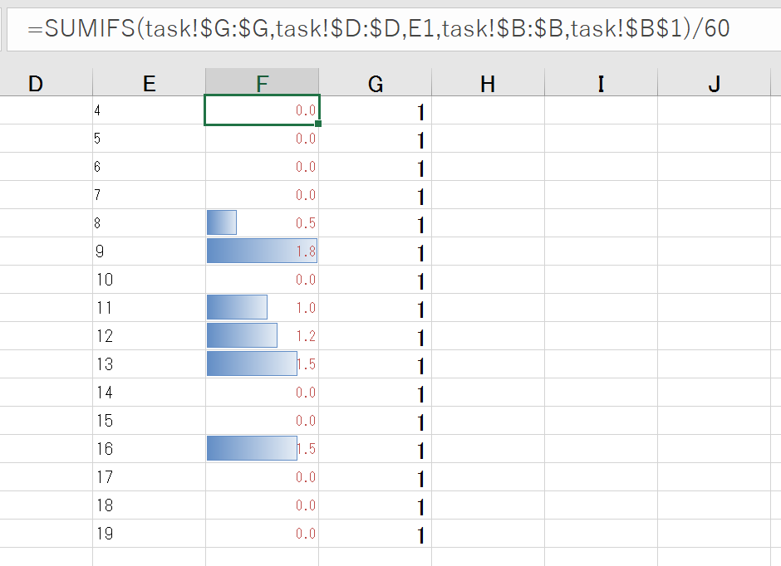Select the 1.2 data bar cell in row 12
The height and width of the screenshot is (566, 781).
click(262, 336)
